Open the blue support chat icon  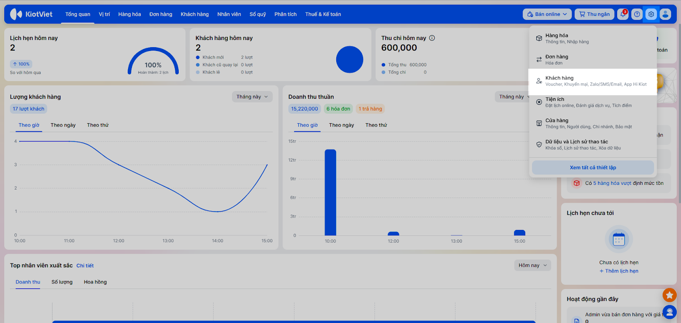[x=670, y=312]
